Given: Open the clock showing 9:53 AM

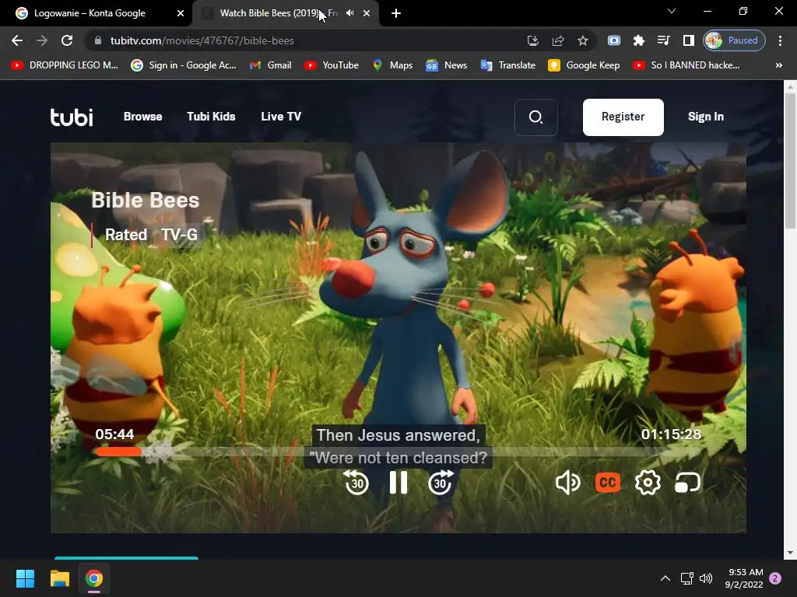Looking at the screenshot, I should click(744, 578).
